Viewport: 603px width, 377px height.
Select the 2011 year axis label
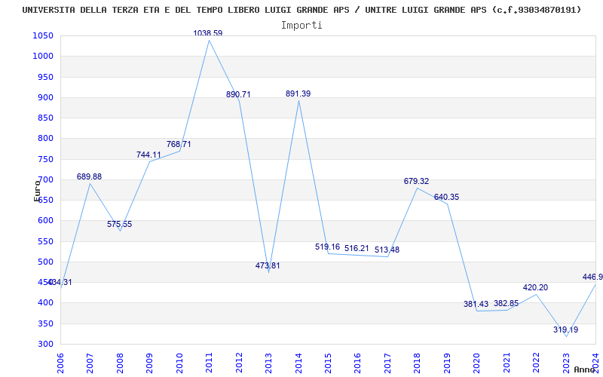click(209, 363)
